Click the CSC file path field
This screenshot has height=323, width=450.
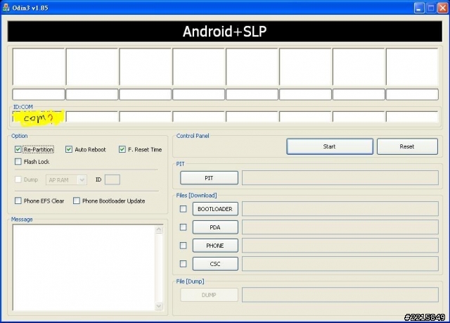[x=340, y=264]
